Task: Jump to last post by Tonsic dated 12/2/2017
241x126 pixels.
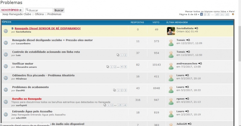Action: pos(188,40)
